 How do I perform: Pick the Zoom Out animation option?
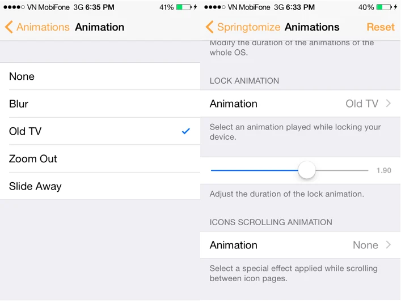click(100, 159)
